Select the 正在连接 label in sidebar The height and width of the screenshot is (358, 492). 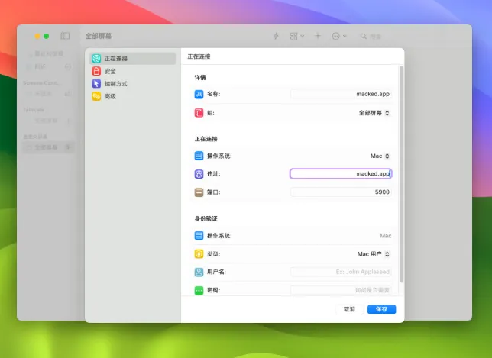[x=116, y=59]
